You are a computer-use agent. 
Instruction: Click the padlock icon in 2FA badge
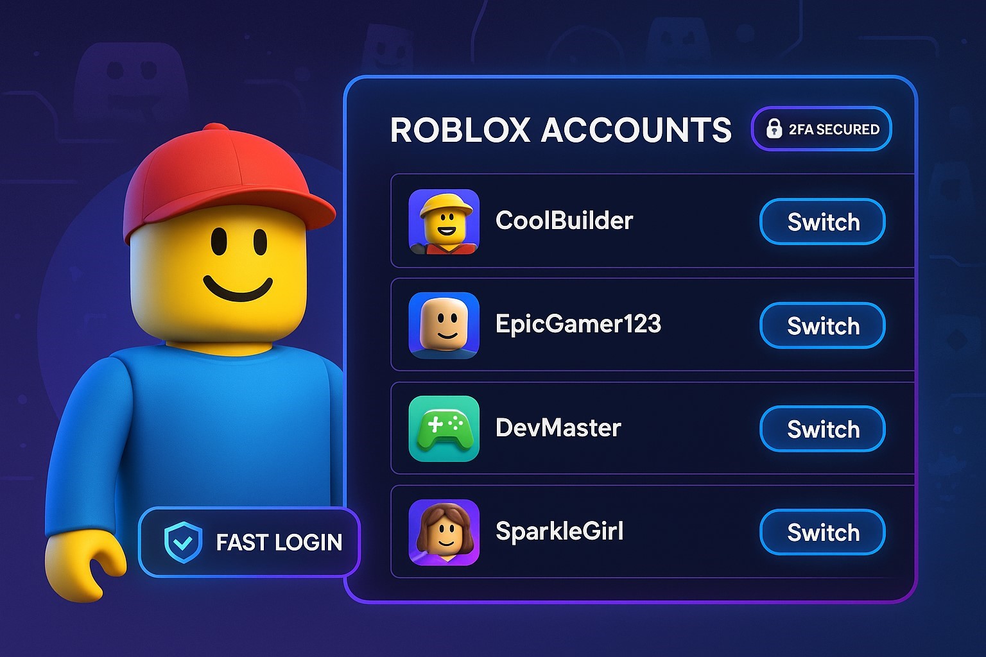(774, 128)
